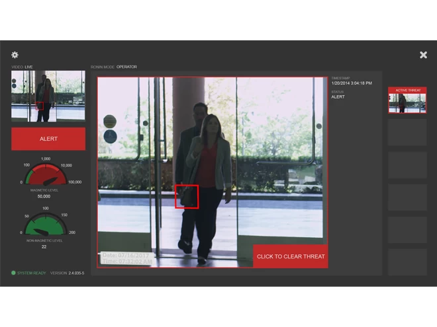This screenshot has height=327, width=437.
Task: Click the non-magnetic level value 22
Action: tap(44, 246)
